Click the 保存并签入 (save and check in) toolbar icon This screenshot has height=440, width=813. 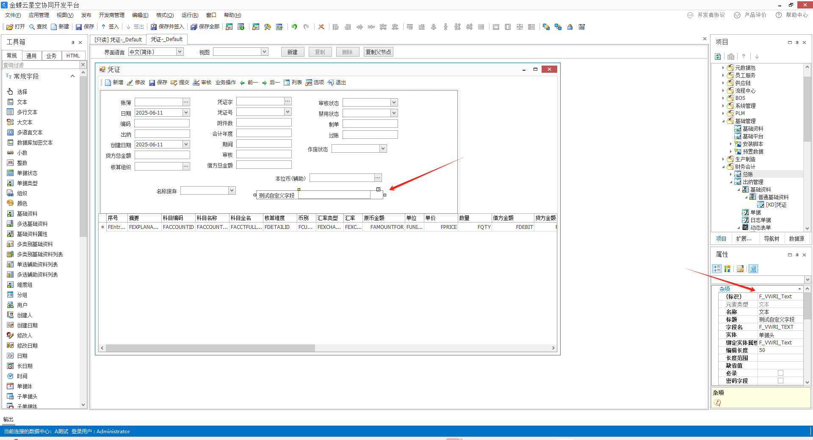click(154, 27)
